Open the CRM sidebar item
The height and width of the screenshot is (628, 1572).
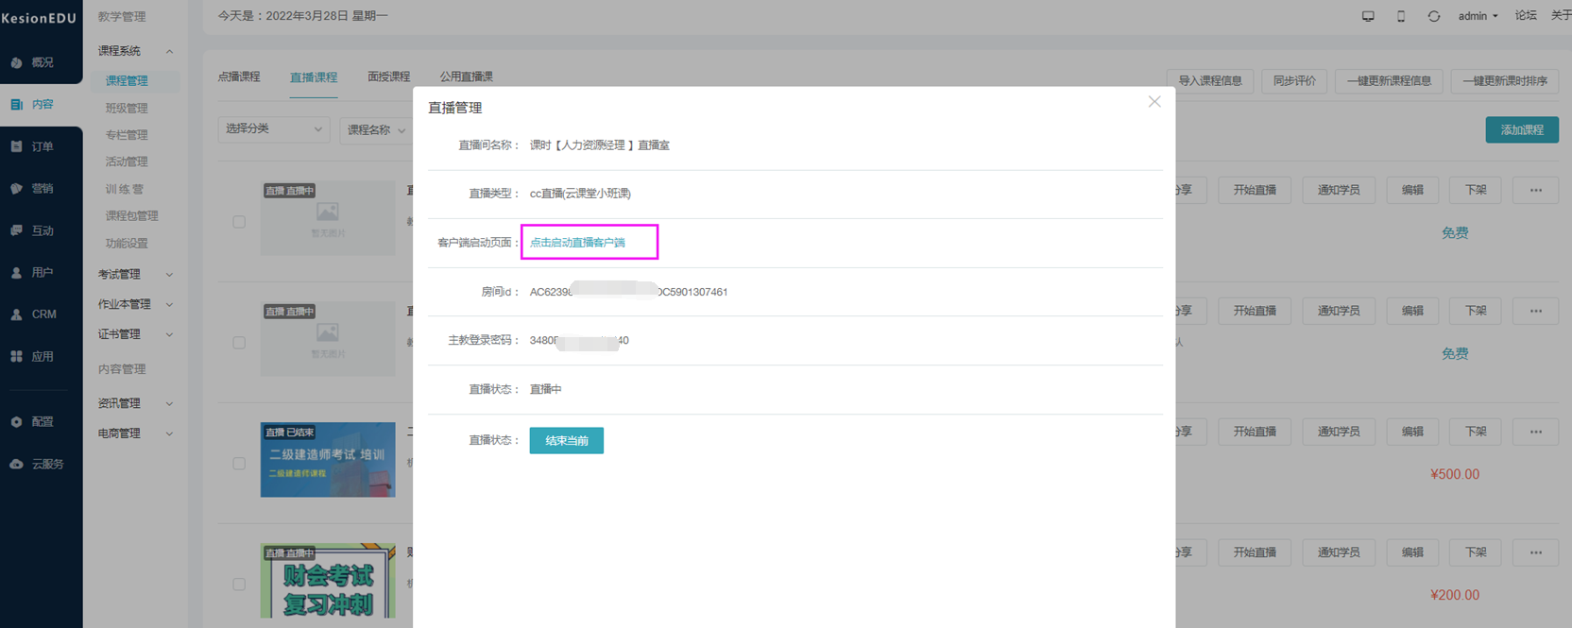point(41,314)
